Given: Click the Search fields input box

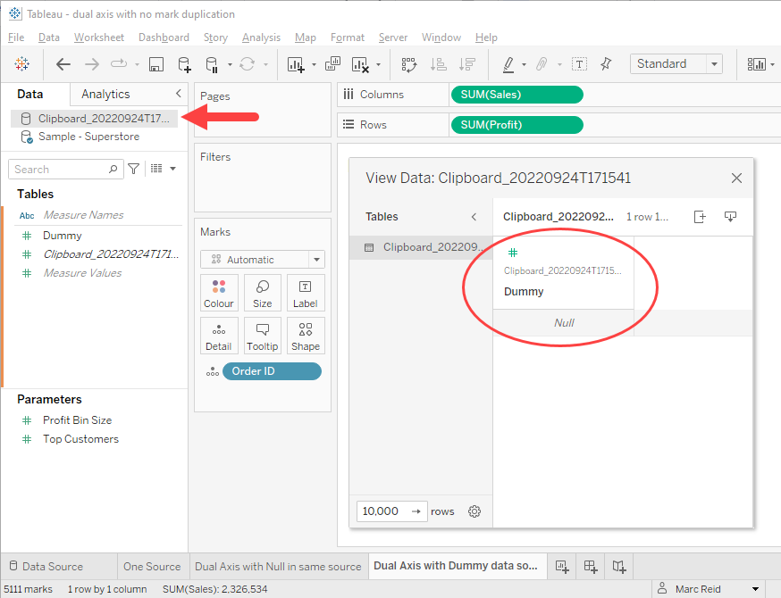Looking at the screenshot, I should (59, 169).
